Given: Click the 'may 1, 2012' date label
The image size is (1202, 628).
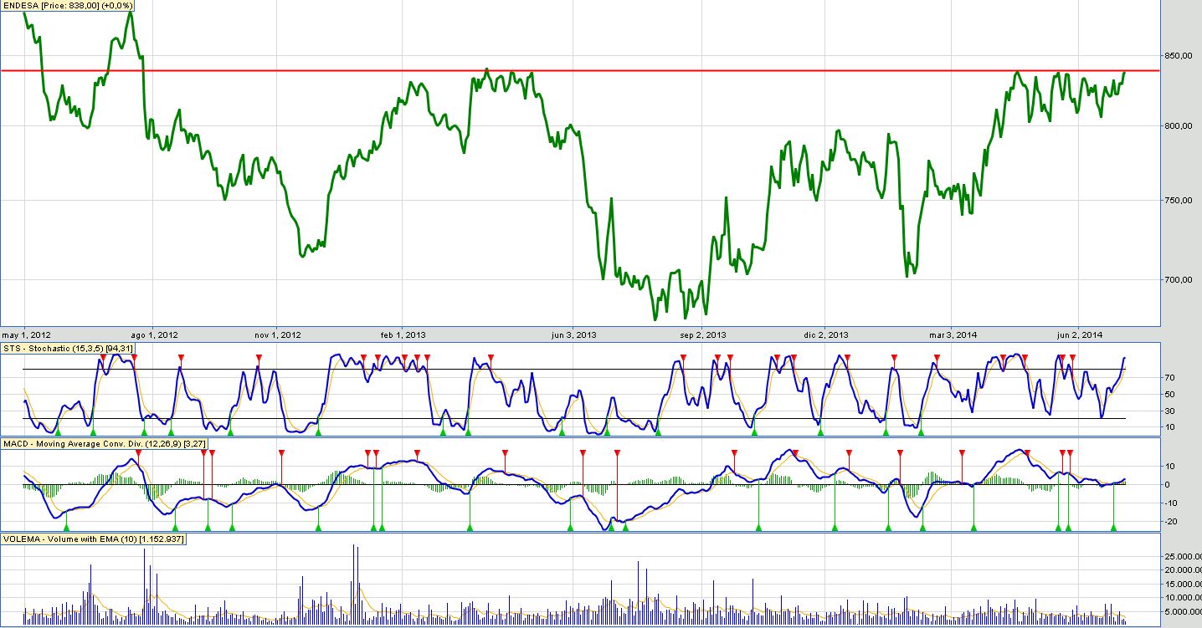Looking at the screenshot, I should (x=27, y=334).
